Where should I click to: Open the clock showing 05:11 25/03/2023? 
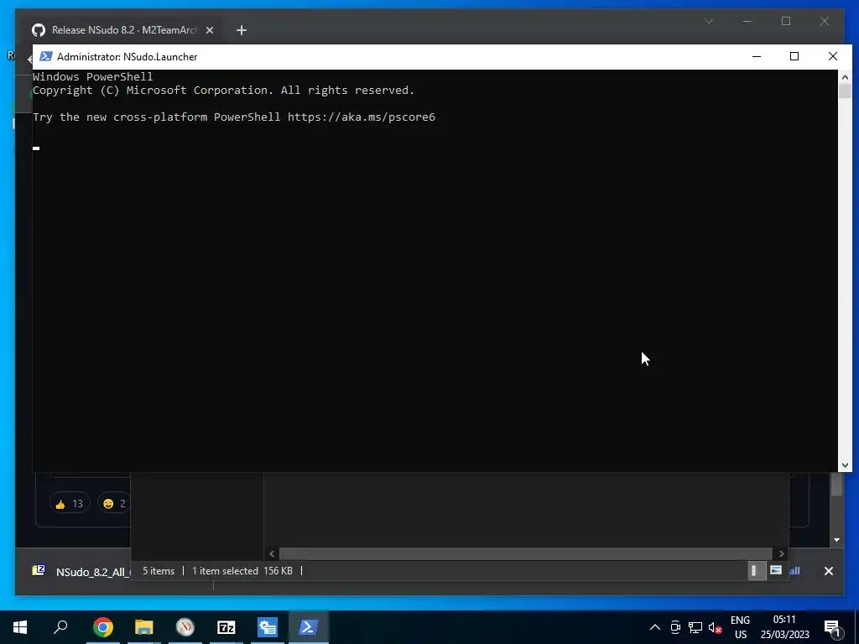tap(784, 627)
